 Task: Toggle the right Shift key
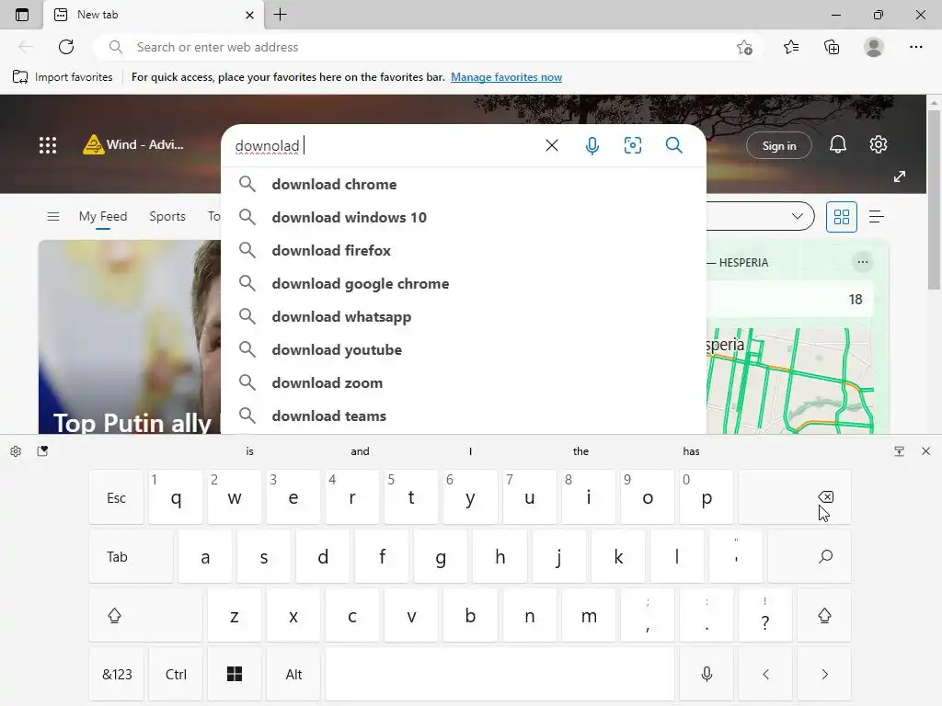click(x=824, y=615)
